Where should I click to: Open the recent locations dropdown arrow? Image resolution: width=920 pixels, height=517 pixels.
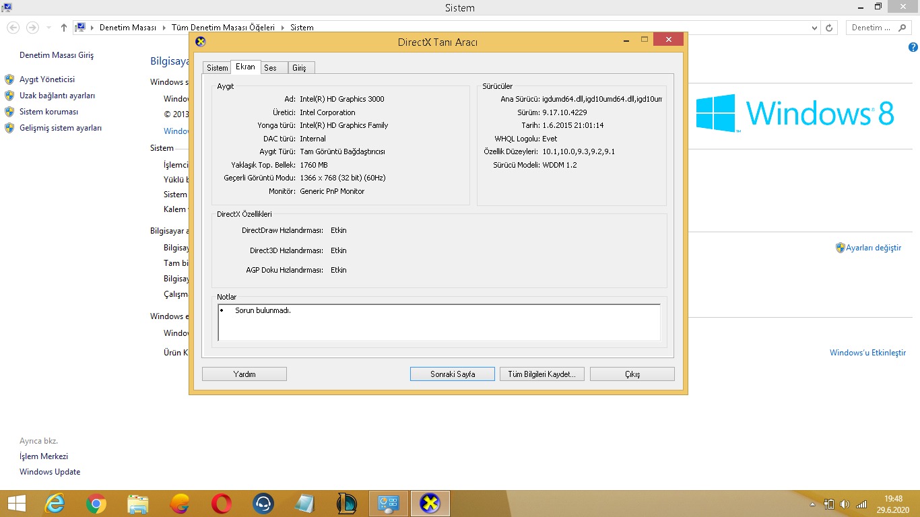[x=48, y=28]
